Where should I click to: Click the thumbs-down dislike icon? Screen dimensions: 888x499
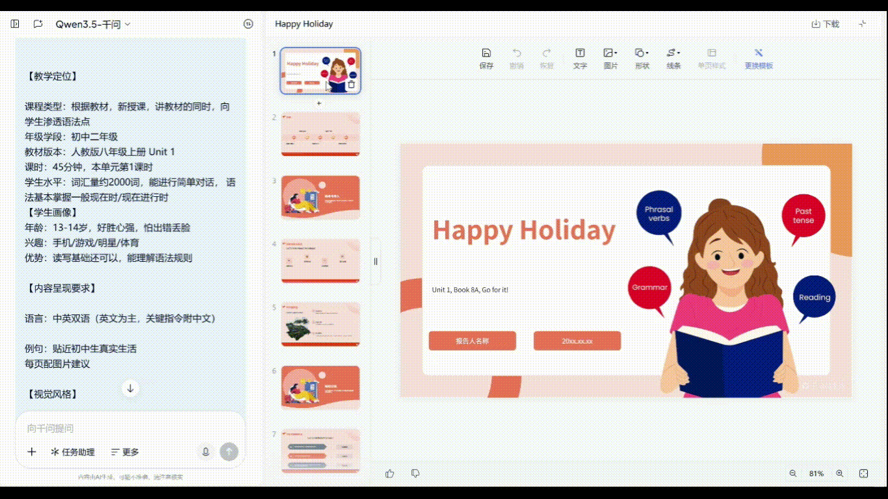(415, 474)
